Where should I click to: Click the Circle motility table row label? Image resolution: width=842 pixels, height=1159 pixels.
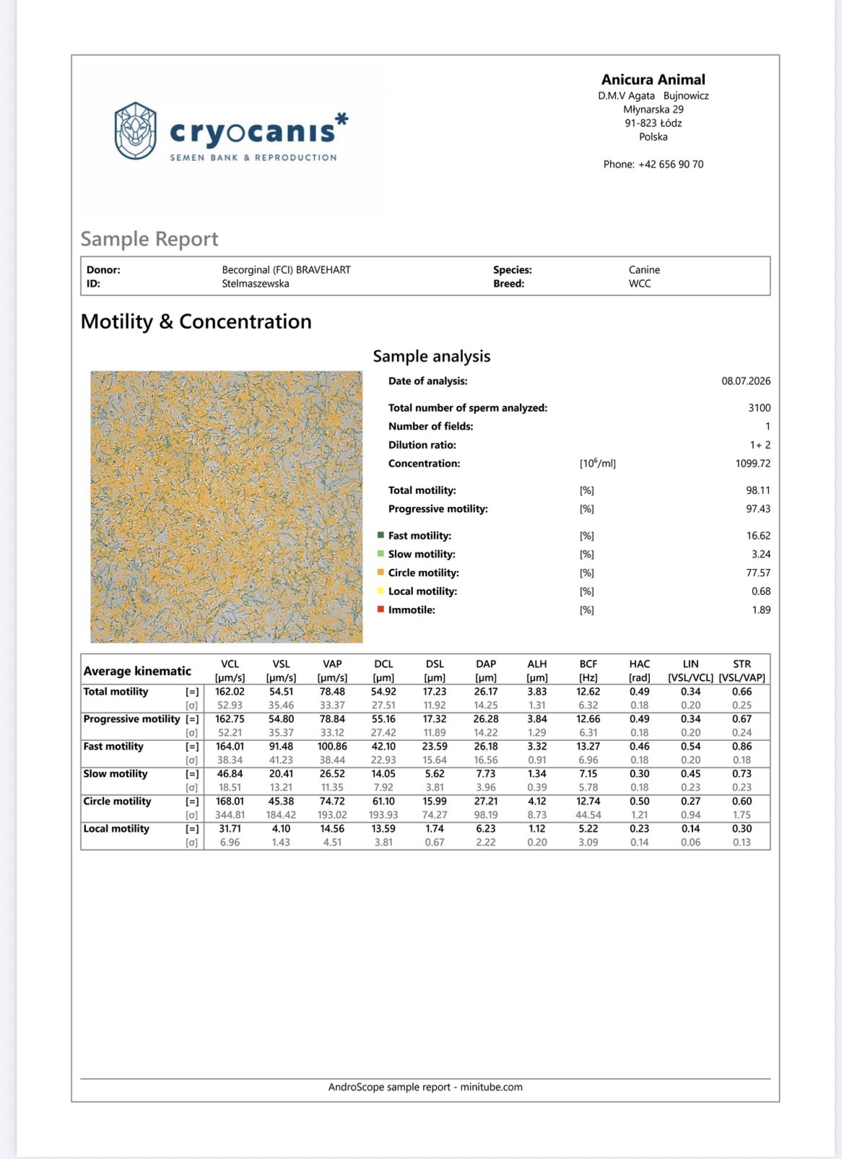pyautogui.click(x=117, y=802)
